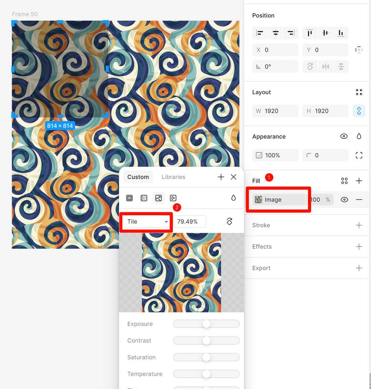The height and width of the screenshot is (389, 371).
Task: Select the solid fill type icon
Action: pyautogui.click(x=129, y=198)
